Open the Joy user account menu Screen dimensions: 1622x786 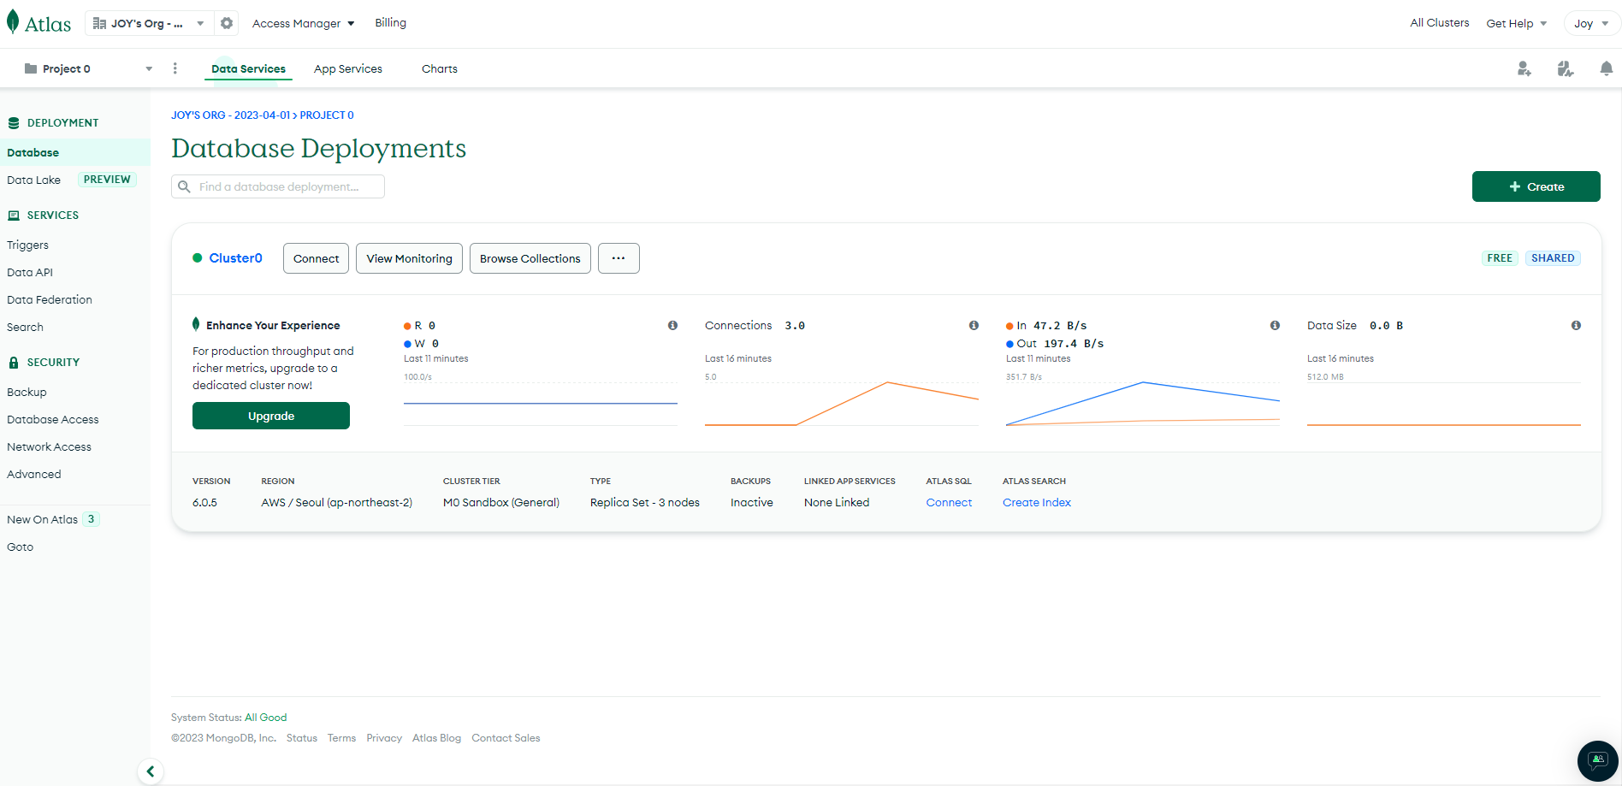1591,23
